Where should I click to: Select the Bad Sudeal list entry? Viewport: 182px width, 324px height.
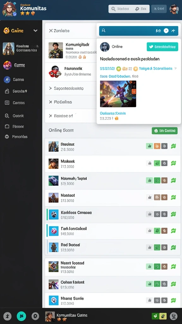(x=113, y=247)
